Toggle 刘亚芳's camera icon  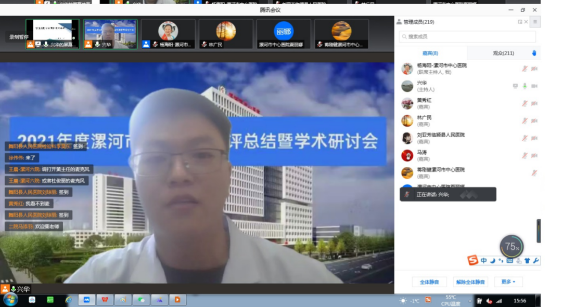coord(534,138)
